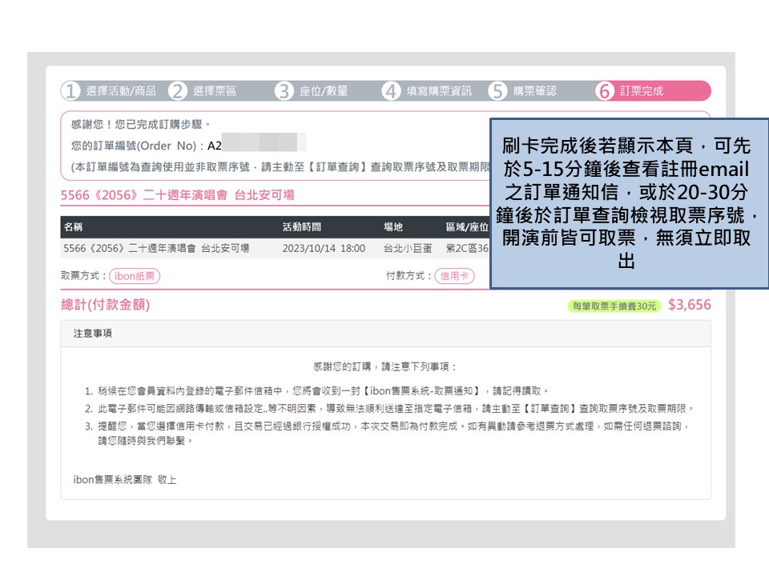Click the blue instruction overlay box
The image size is (769, 576).
tap(629, 204)
